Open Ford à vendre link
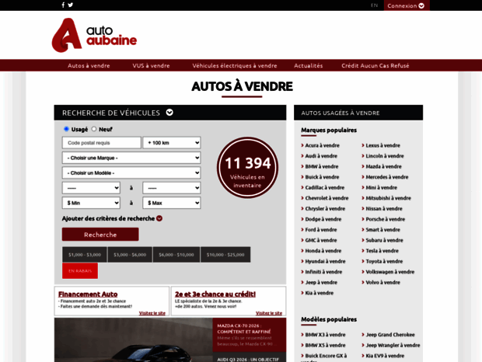The width and height of the screenshot is (482, 362). (321, 230)
